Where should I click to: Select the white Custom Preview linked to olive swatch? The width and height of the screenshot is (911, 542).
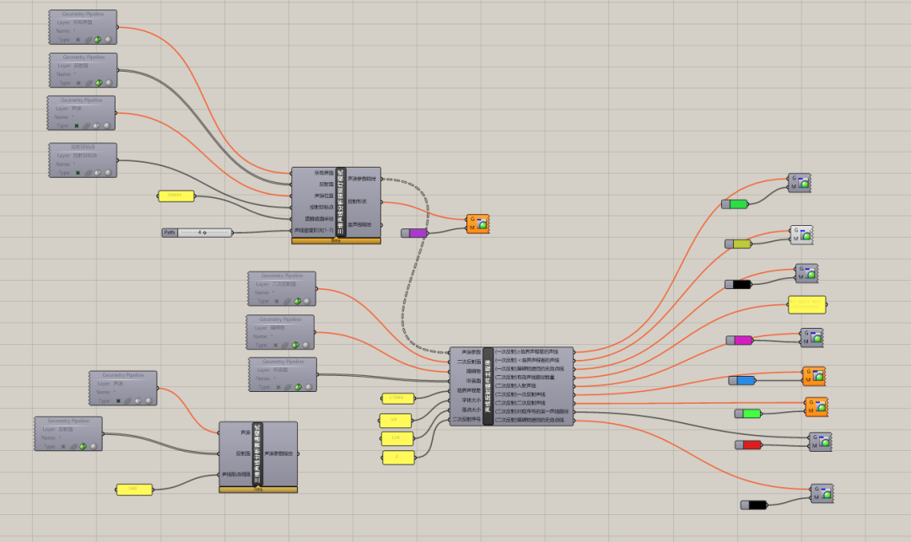801,235
